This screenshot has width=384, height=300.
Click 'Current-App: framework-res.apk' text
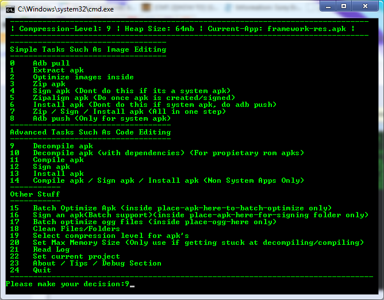(x=277, y=29)
